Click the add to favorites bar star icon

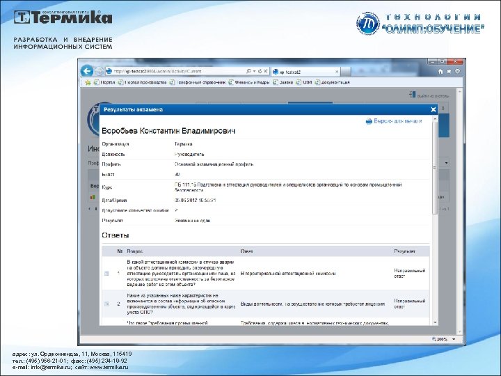pos(88,82)
